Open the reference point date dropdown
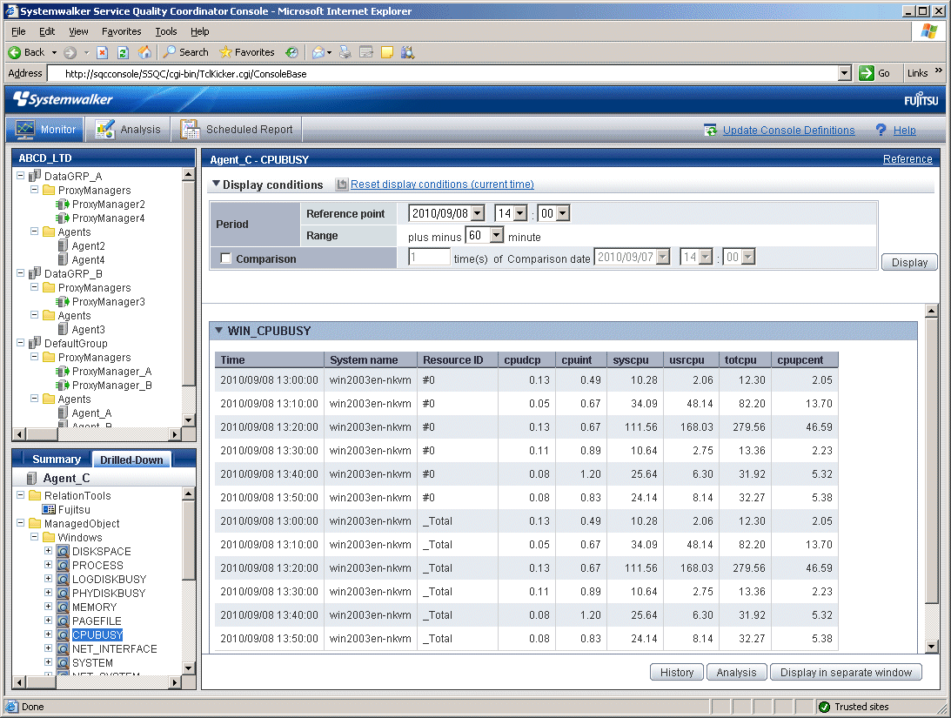This screenshot has width=951, height=718. [x=478, y=213]
